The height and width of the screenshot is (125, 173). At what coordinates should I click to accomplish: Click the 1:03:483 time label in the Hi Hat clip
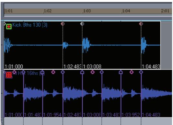pyautogui.click(x=111, y=115)
